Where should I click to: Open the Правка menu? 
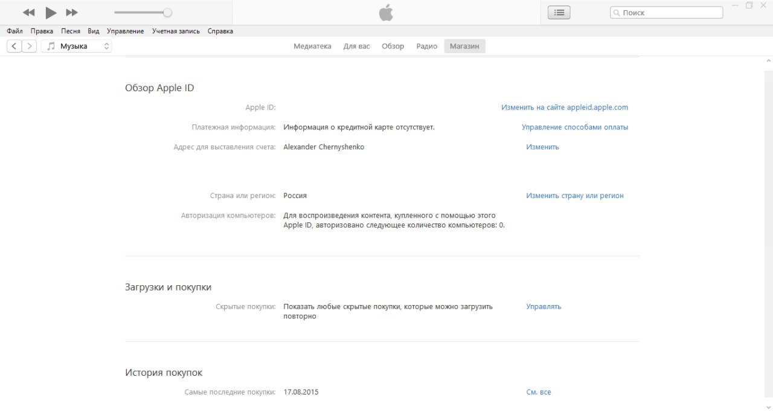coord(42,31)
